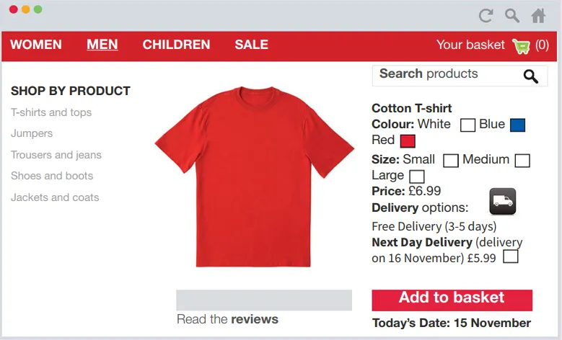Tick the Large size checkbox
This screenshot has width=562, height=340.
(x=417, y=176)
